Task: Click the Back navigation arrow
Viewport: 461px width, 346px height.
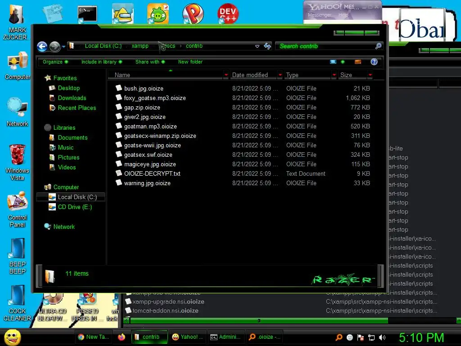Action: click(42, 46)
